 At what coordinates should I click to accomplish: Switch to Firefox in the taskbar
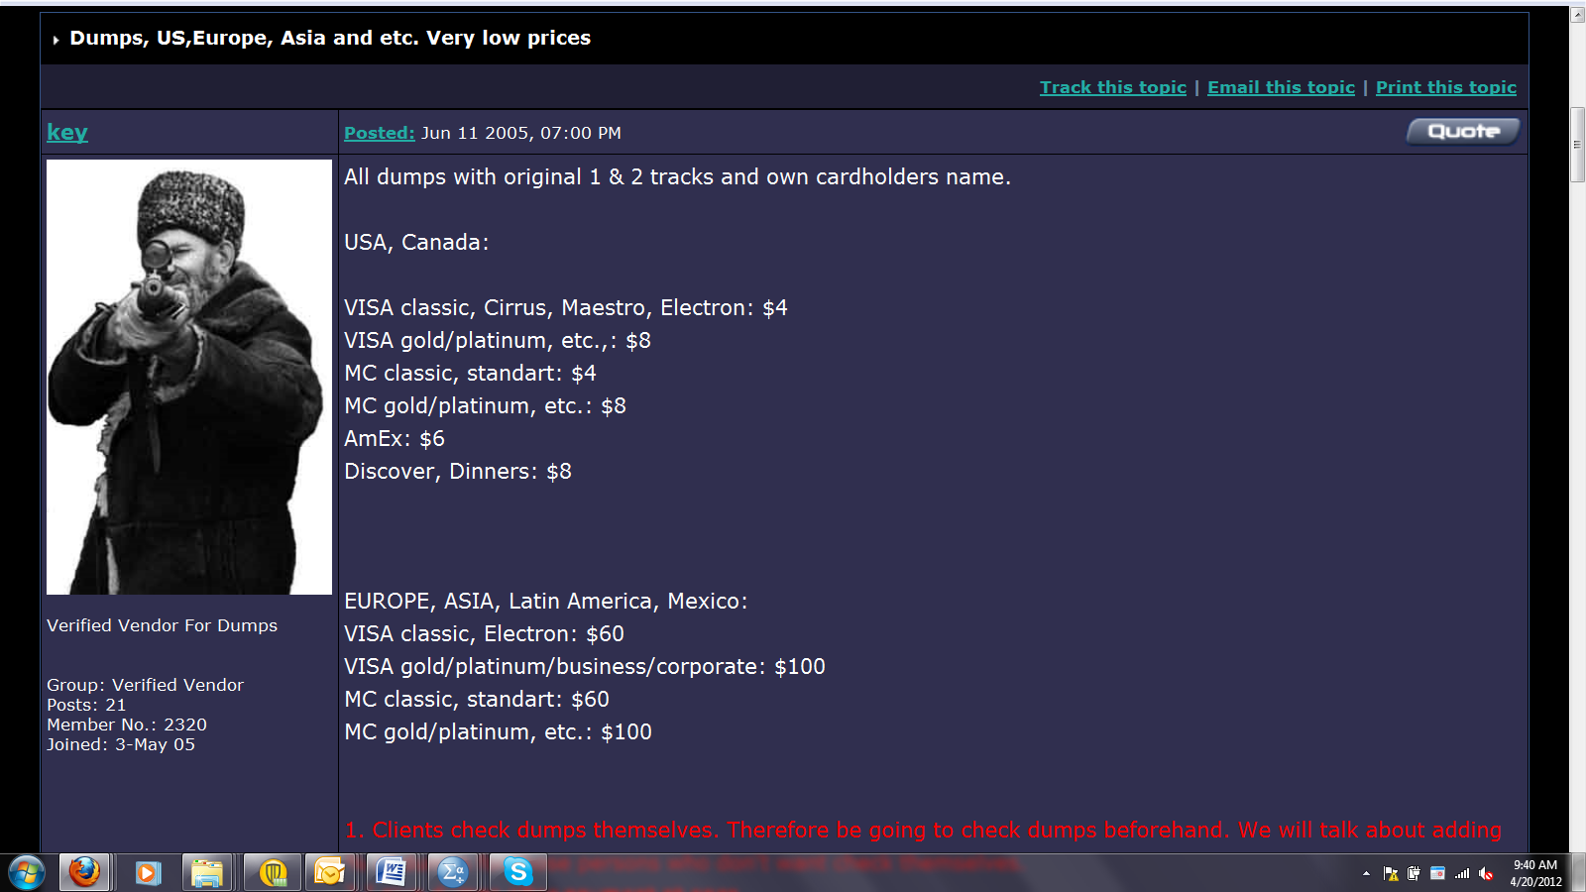click(x=84, y=872)
